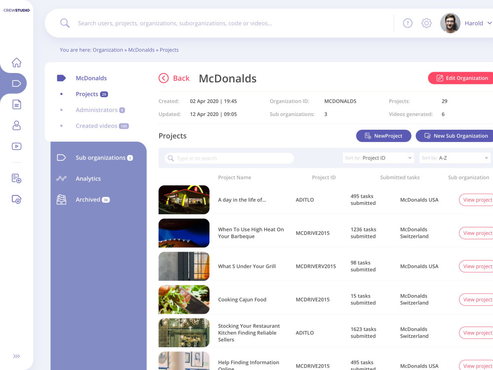The image size is (493, 370).
Task: Click project ID MCDRIVERV2015
Action: (316, 266)
